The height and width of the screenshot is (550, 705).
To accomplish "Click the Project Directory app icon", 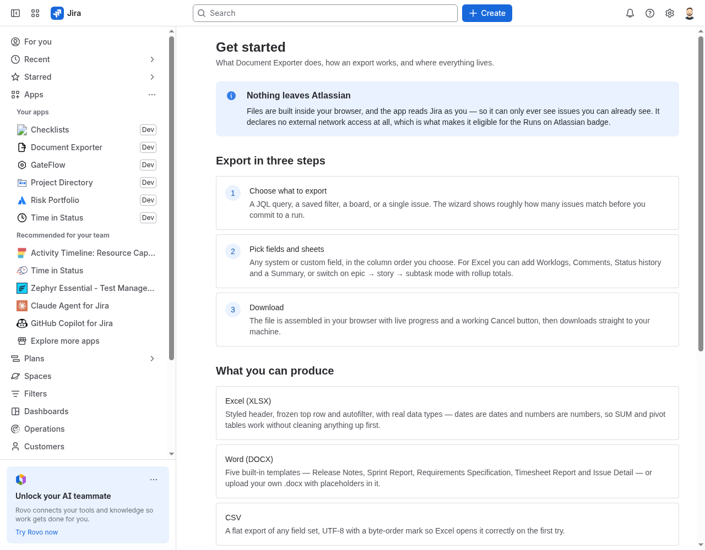I will [22, 183].
